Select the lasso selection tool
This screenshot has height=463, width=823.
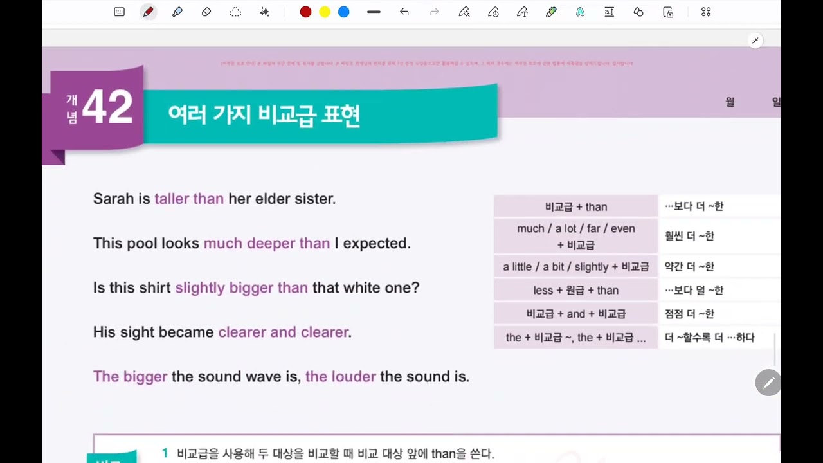pos(235,12)
